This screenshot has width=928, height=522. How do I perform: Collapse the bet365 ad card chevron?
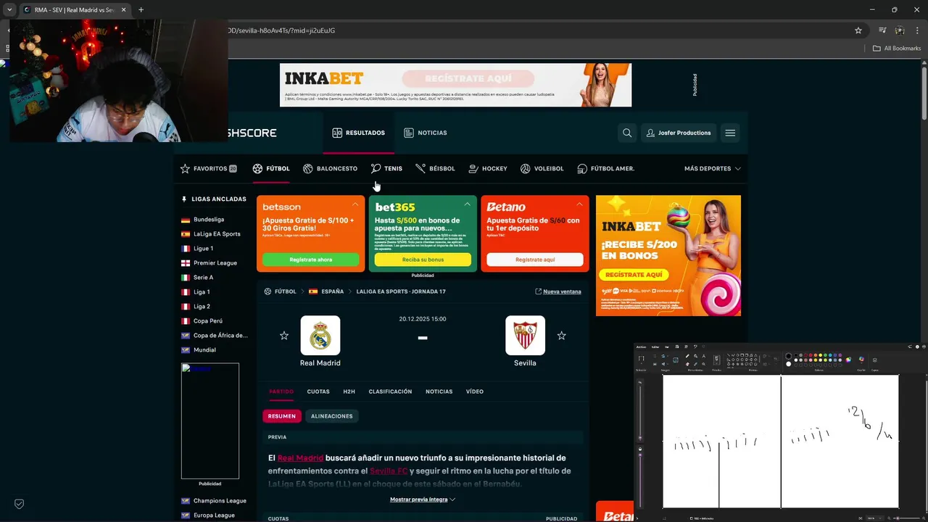(467, 204)
